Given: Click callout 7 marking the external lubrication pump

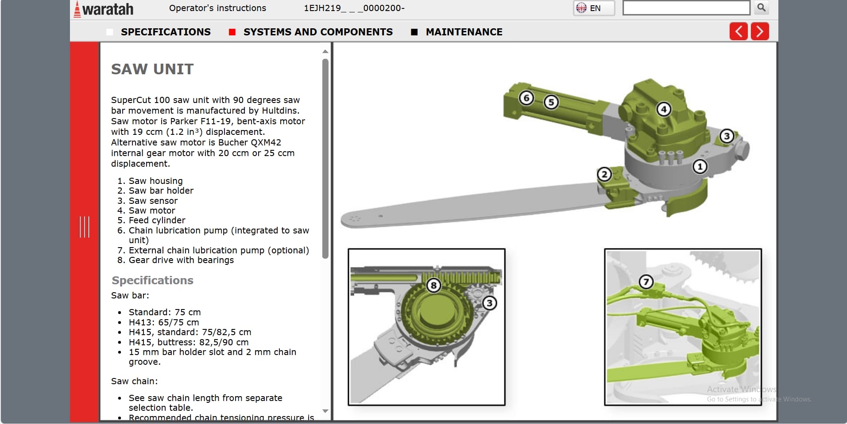Looking at the screenshot, I should [646, 280].
